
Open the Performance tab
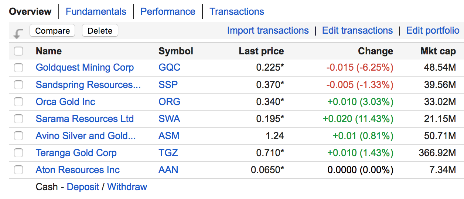point(168,11)
